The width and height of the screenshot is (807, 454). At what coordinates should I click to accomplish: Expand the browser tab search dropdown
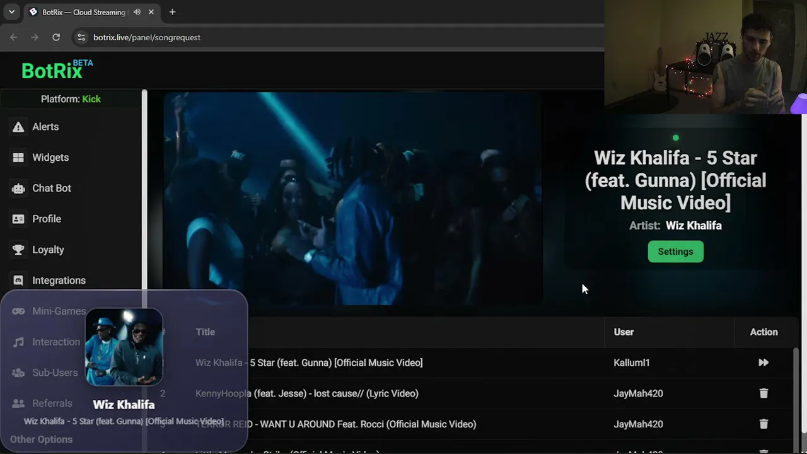tap(11, 12)
